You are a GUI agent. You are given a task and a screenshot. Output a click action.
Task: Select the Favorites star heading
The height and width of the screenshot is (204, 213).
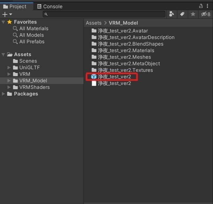[22, 22]
